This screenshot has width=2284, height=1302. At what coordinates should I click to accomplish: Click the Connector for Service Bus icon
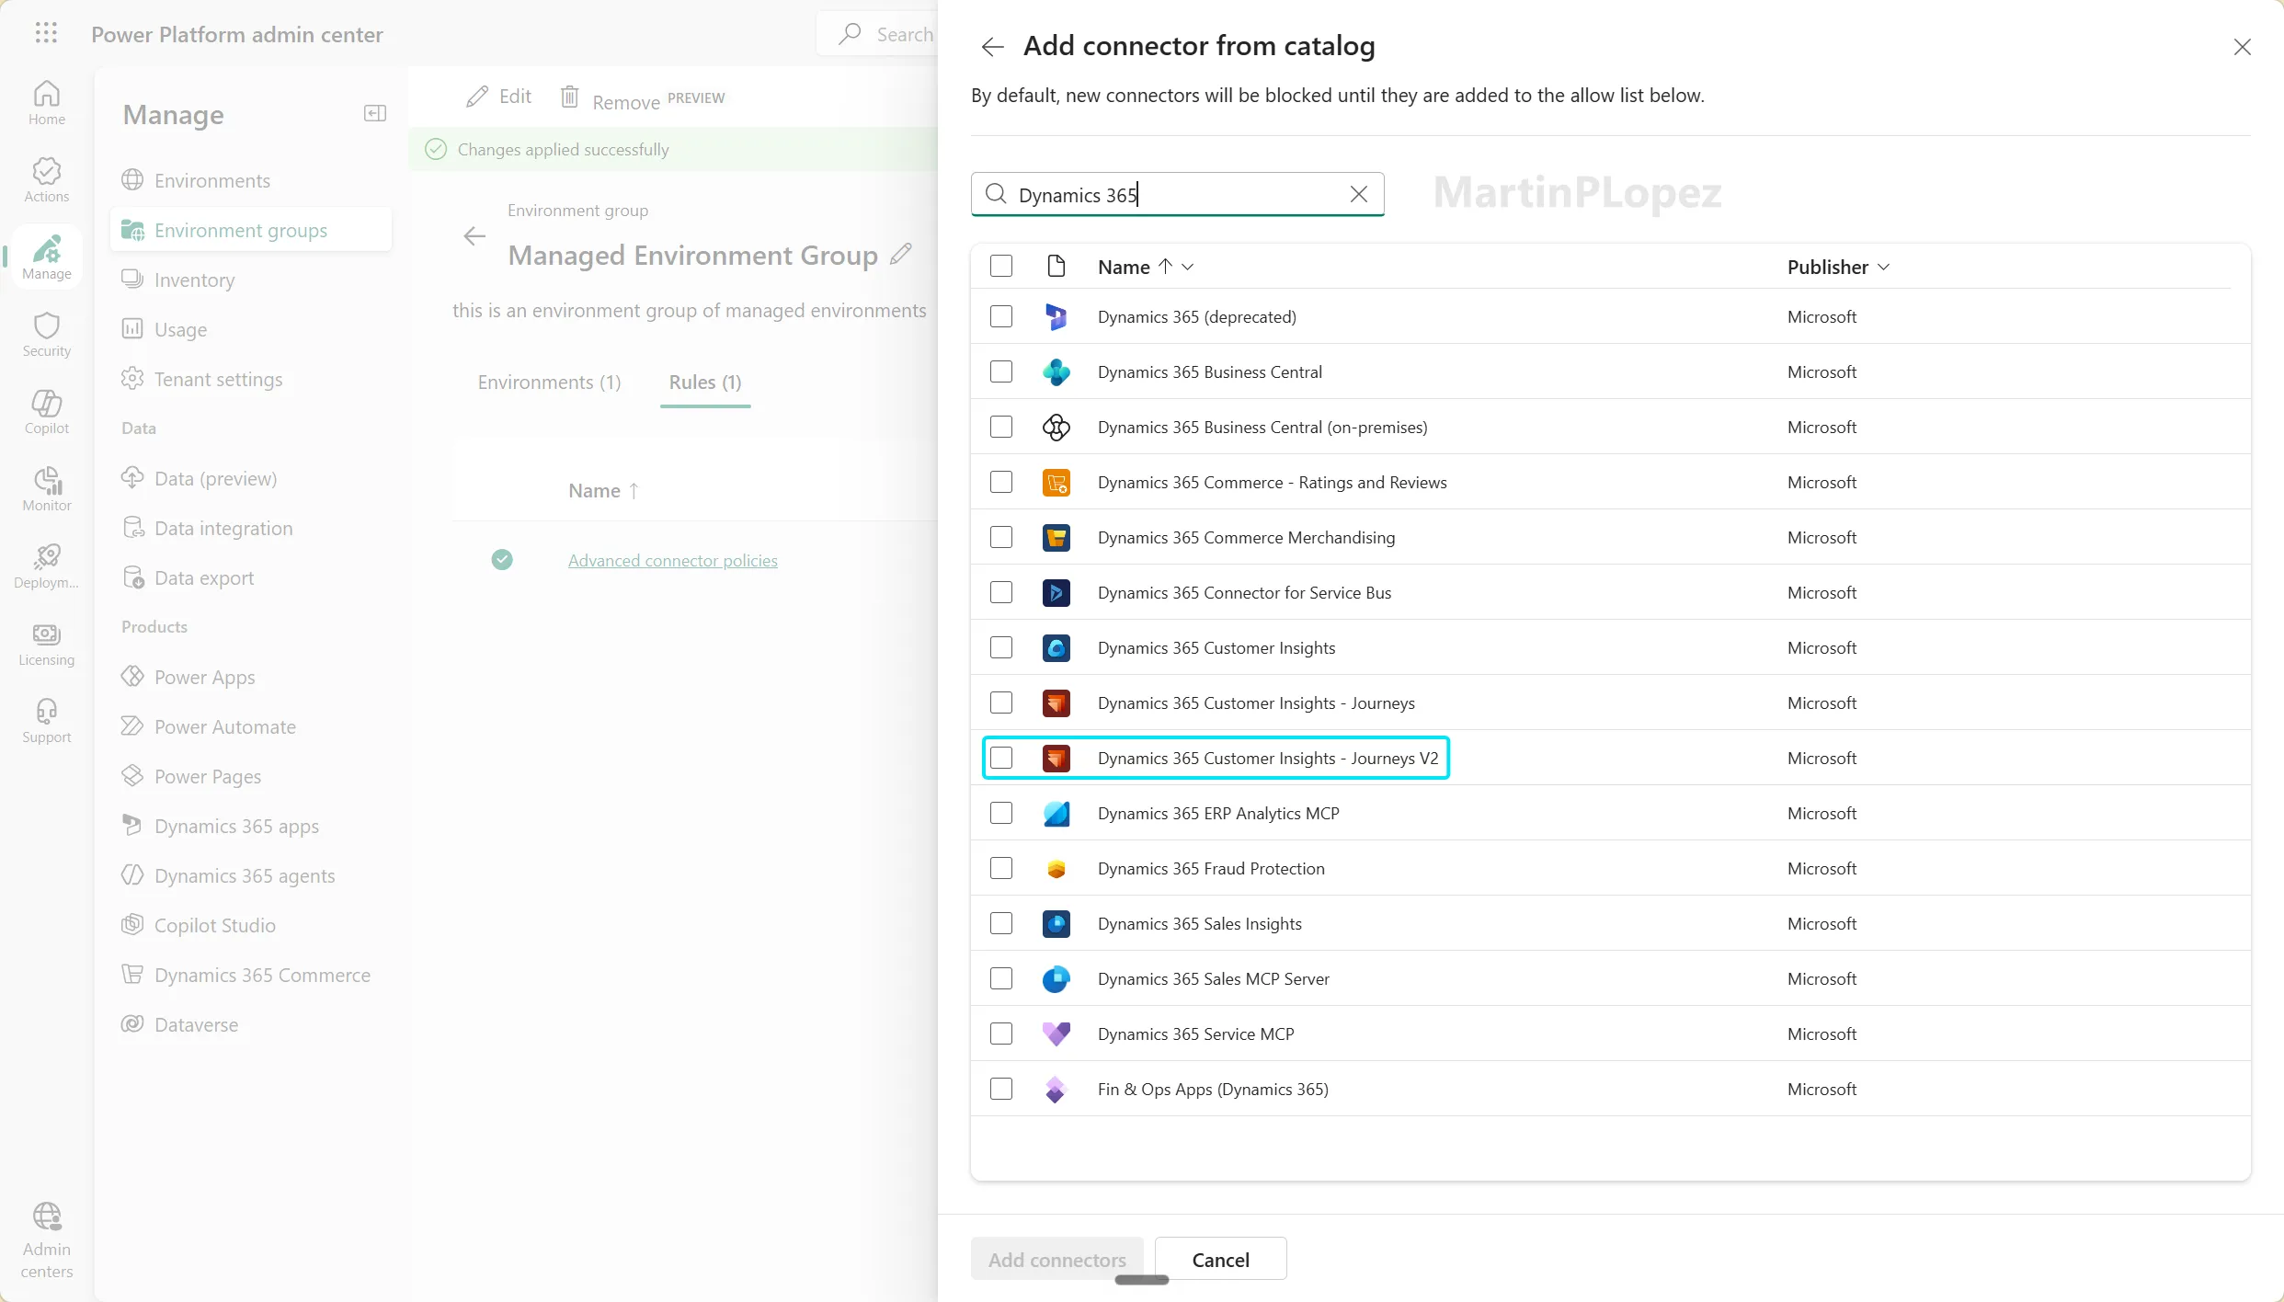coord(1056,592)
